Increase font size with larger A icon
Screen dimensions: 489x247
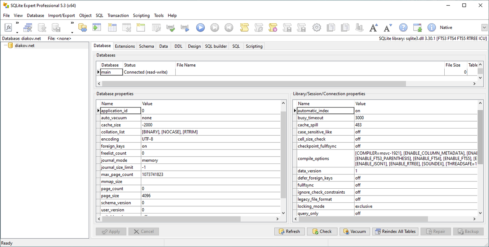(374, 27)
